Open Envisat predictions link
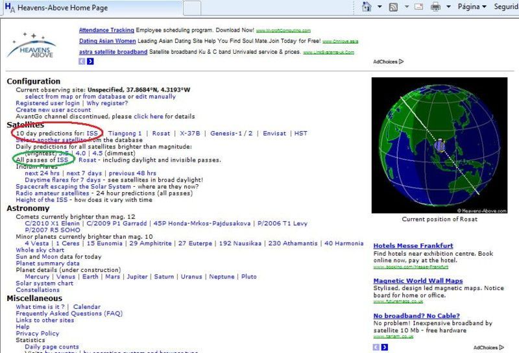The image size is (519, 353). (274, 134)
